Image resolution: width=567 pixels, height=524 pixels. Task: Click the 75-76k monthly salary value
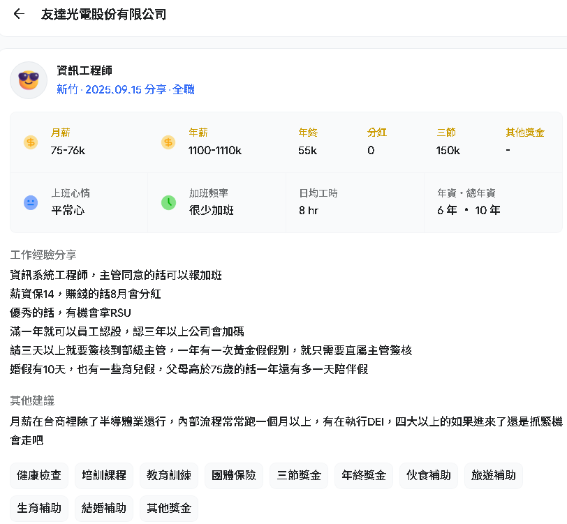click(x=68, y=150)
